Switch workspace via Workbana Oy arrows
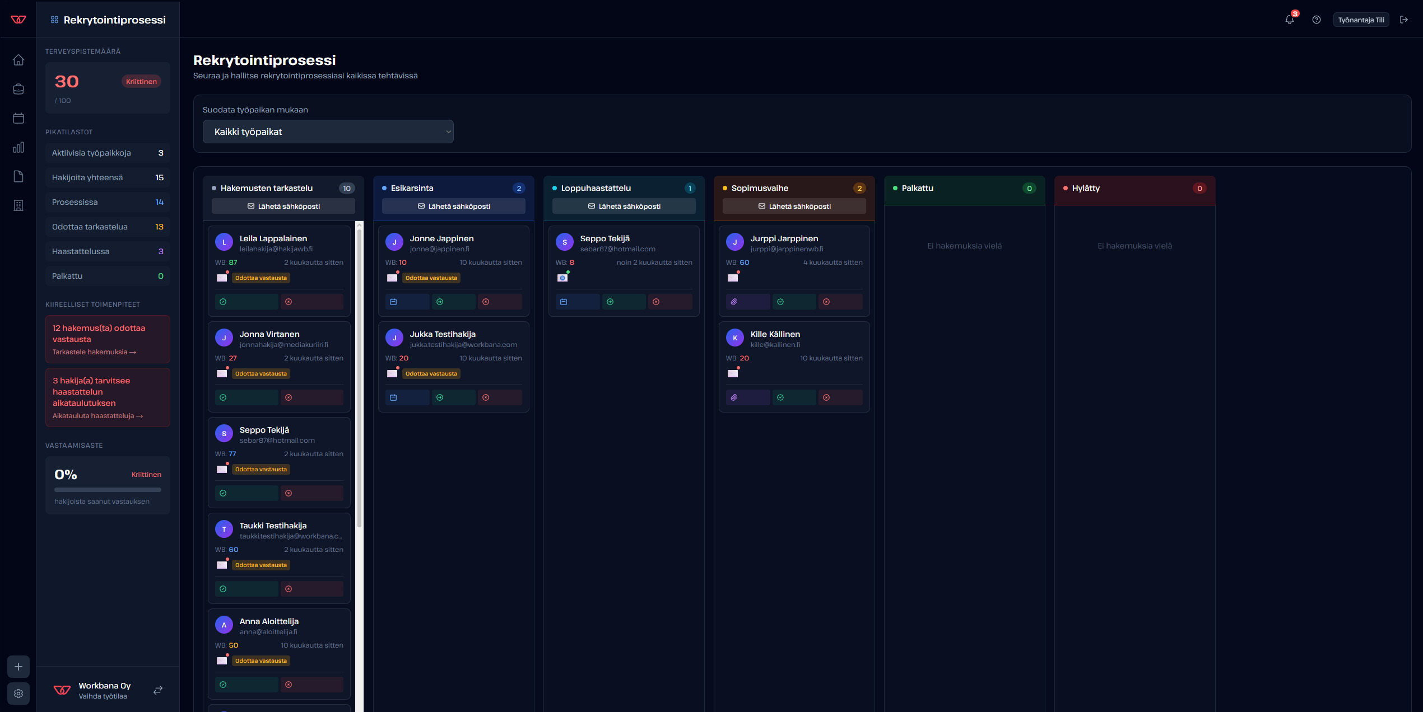The image size is (1423, 712). [x=158, y=690]
